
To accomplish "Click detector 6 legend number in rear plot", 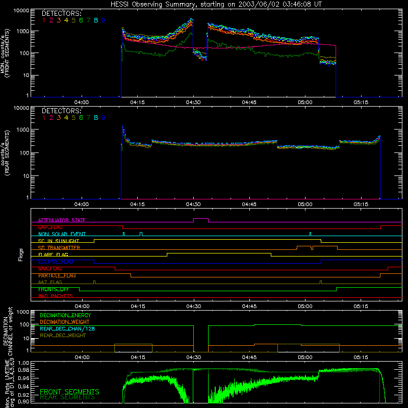I will click(x=81, y=118).
